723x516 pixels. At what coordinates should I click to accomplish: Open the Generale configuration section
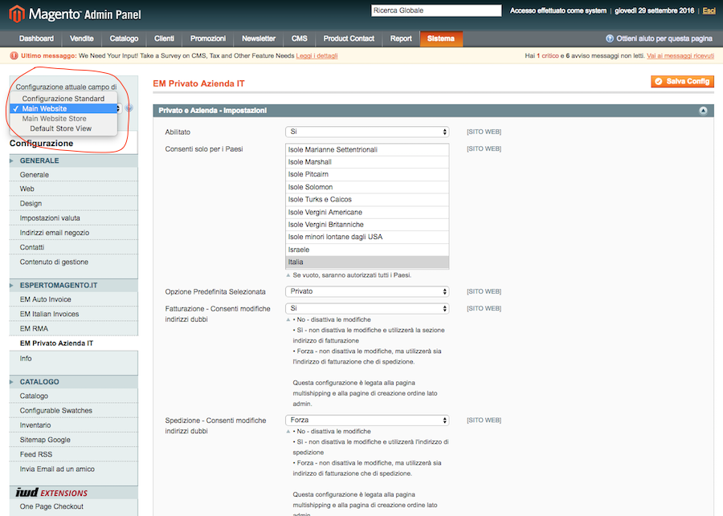pyautogui.click(x=34, y=175)
